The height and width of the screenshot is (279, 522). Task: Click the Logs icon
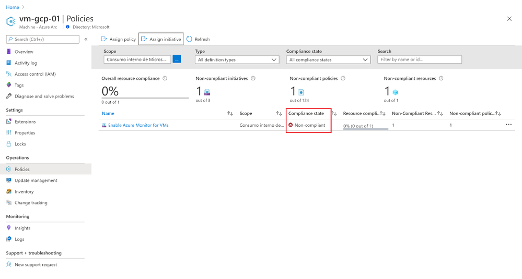click(x=9, y=239)
